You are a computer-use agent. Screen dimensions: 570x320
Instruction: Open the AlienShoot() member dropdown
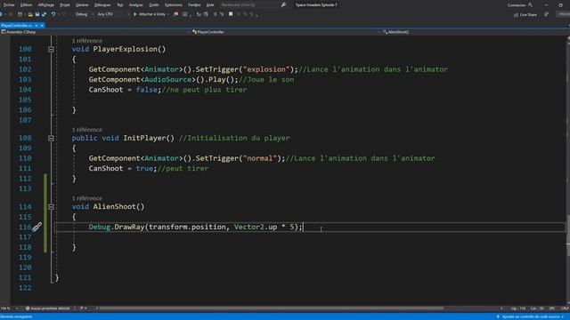475,32
